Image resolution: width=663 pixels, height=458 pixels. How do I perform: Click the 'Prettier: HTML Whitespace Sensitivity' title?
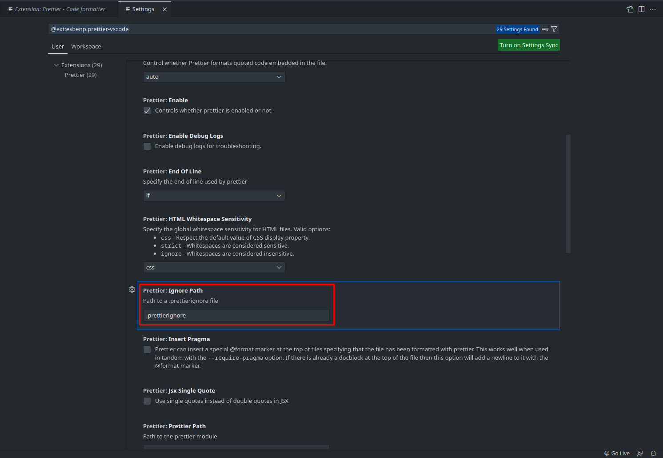click(197, 219)
